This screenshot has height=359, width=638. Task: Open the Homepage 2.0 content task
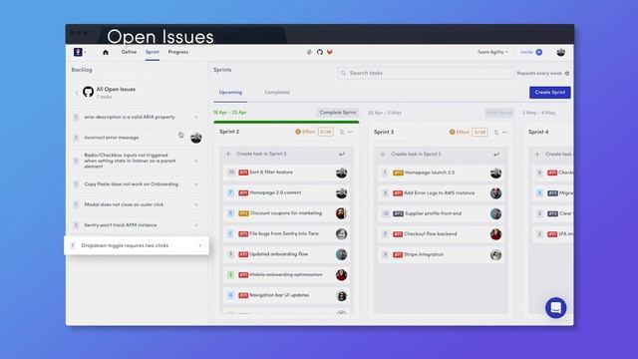286,192
